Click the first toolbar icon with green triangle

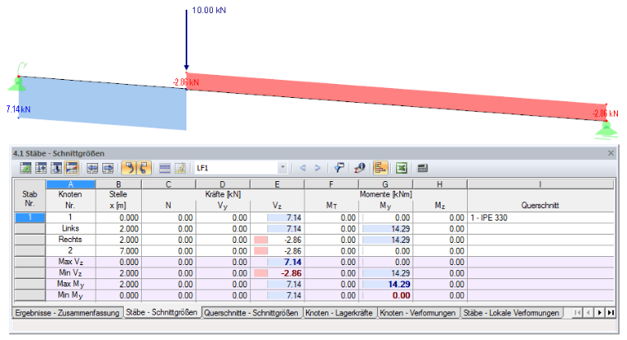[x=26, y=168]
